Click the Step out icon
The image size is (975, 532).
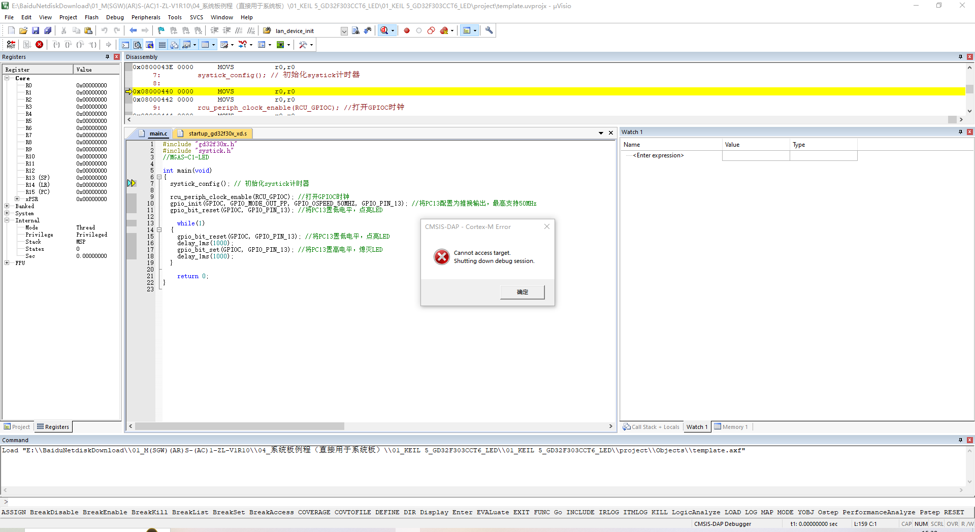tap(80, 45)
